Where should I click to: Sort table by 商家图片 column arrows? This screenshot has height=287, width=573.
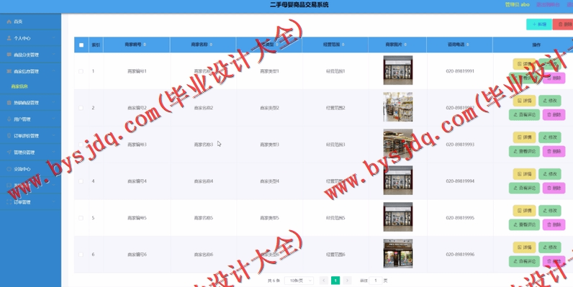pos(405,45)
